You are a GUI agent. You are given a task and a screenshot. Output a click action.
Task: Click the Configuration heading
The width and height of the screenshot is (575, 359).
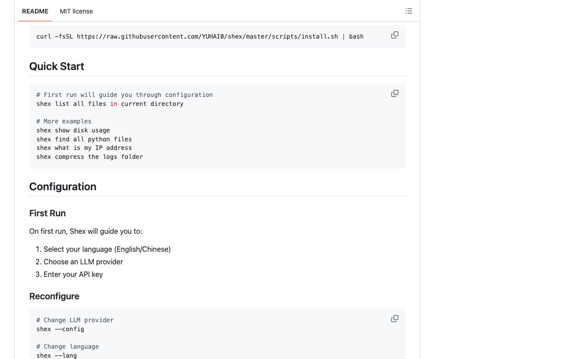click(62, 187)
